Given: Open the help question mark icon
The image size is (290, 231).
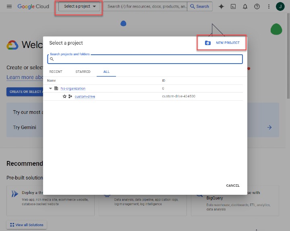Looking at the screenshot, I should pos(257,6).
